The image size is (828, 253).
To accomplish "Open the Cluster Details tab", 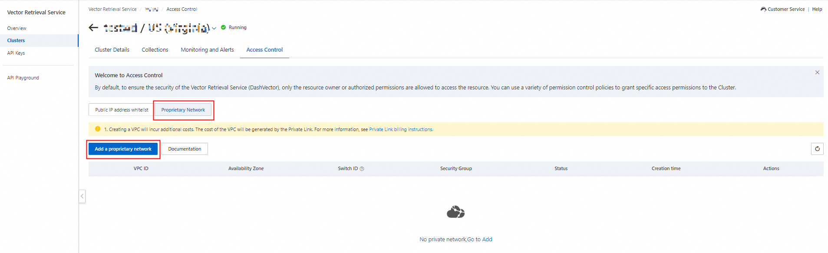I will (112, 50).
